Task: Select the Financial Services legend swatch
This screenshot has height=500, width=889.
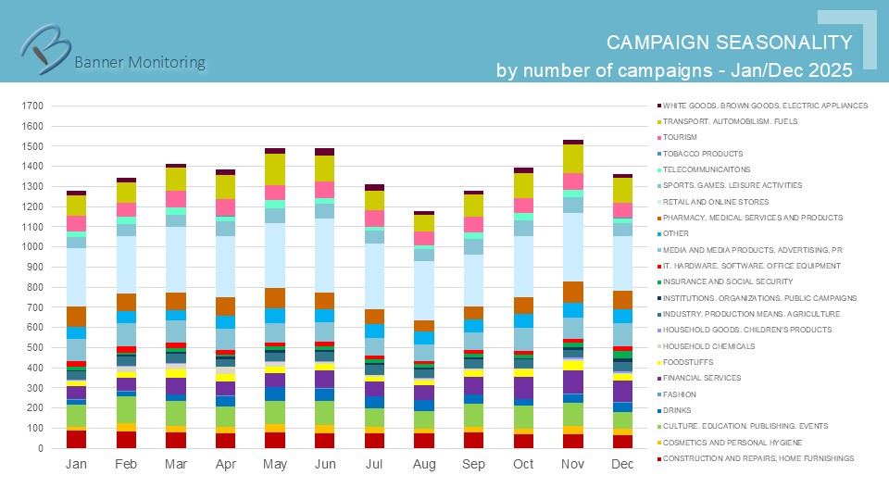Action: 657,378
